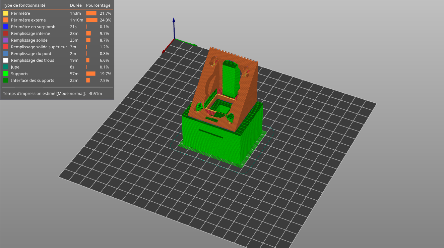Toggle the Remplissage solide legend label
The width and height of the screenshot is (444, 248).
pos(29,40)
